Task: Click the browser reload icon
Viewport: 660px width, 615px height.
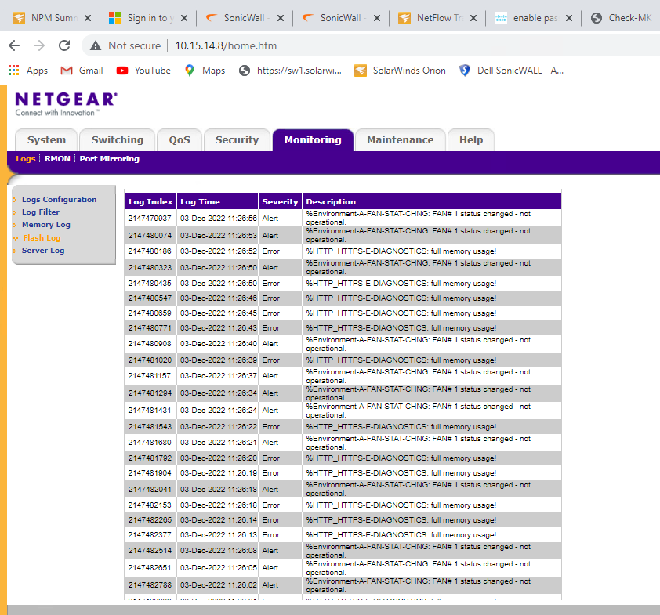Action: (64, 45)
